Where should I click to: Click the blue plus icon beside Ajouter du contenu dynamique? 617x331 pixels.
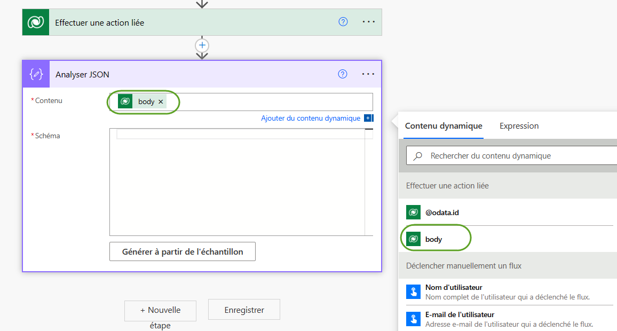point(368,118)
